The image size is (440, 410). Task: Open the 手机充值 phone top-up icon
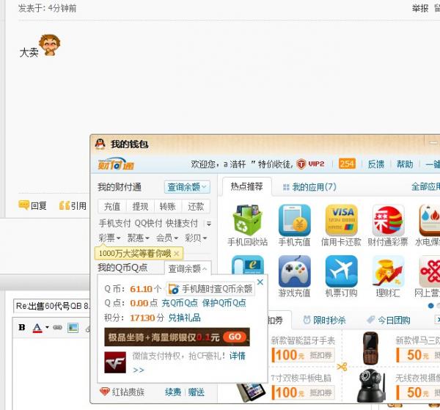pyautogui.click(x=294, y=221)
